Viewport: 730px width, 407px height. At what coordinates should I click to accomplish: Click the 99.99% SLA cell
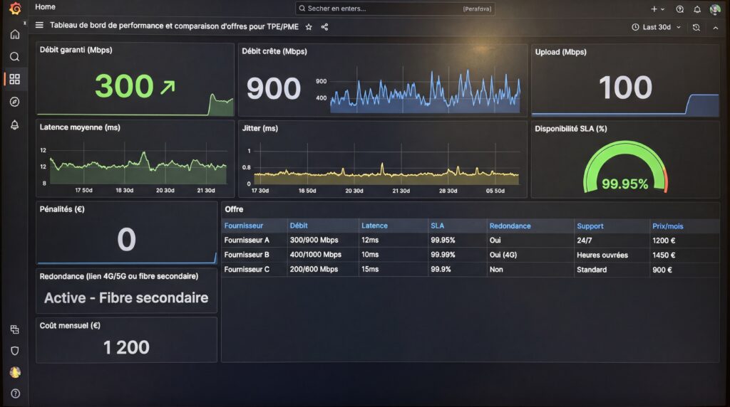click(x=443, y=255)
